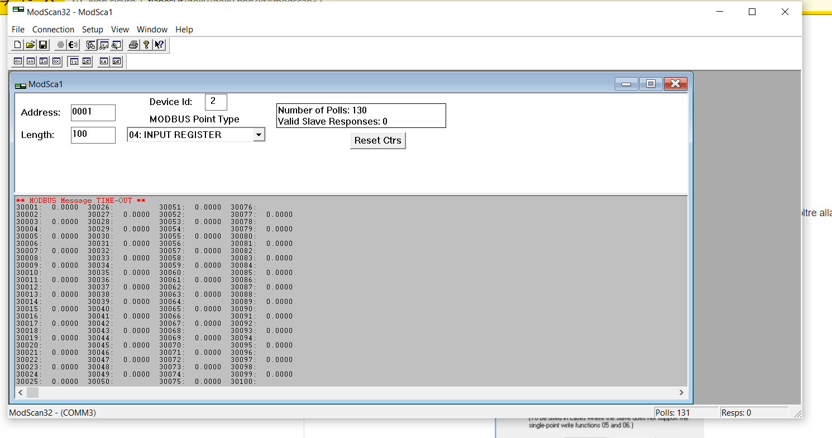The height and width of the screenshot is (438, 832).
Task: Click ModSca1 child window title icon
Action: tap(21, 85)
